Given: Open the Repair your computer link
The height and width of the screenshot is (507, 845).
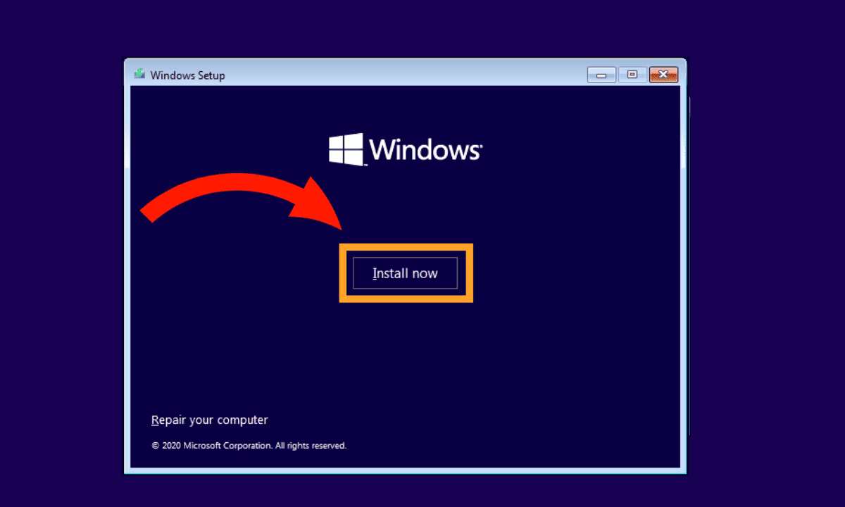Looking at the screenshot, I should click(210, 420).
